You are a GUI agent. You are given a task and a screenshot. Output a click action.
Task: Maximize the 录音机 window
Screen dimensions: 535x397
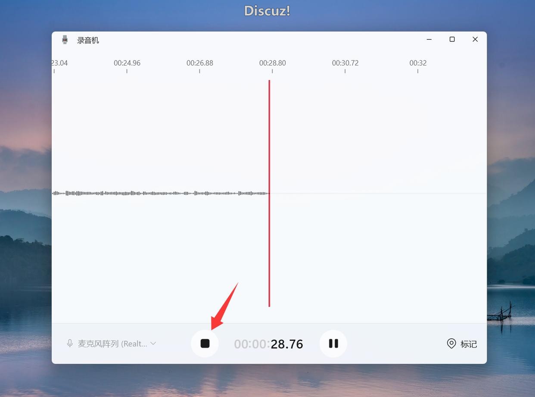[x=452, y=39]
